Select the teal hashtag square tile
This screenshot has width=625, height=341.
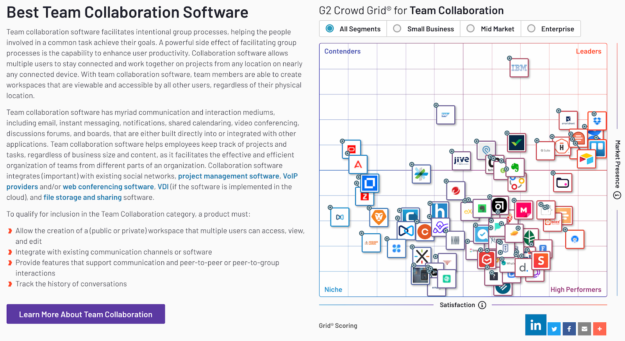[x=446, y=279]
